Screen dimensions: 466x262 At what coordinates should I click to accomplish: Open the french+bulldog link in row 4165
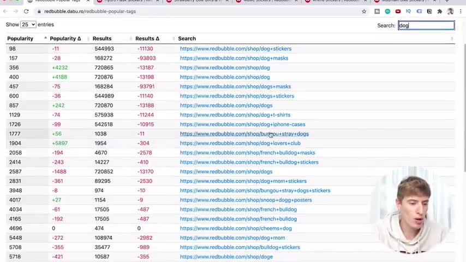tap(238, 219)
